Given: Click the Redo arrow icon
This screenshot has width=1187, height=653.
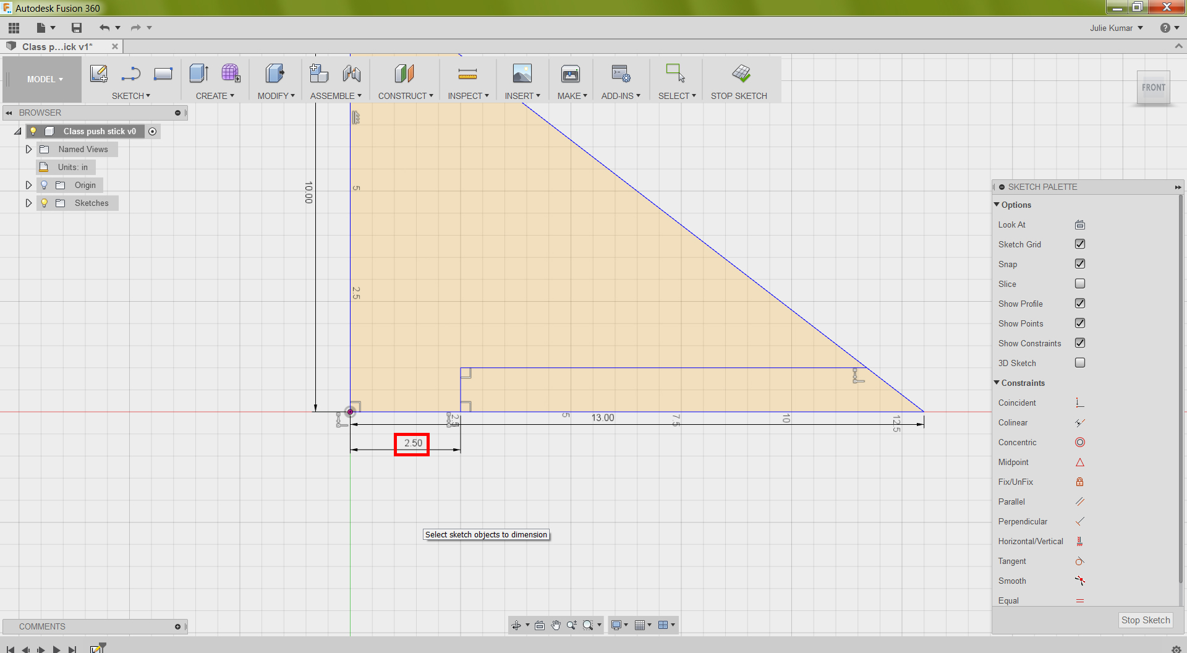Looking at the screenshot, I should click(x=135, y=28).
